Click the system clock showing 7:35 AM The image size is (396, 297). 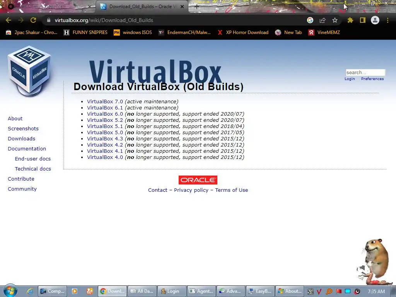(376, 292)
